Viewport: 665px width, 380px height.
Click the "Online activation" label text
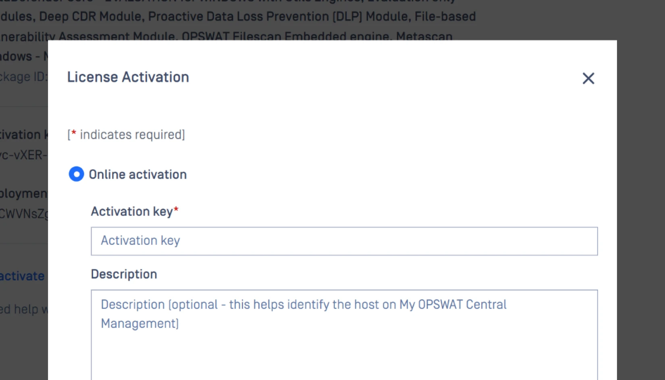coord(137,175)
